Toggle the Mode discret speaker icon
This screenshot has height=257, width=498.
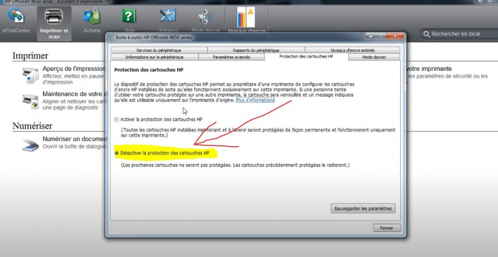tap(206, 17)
